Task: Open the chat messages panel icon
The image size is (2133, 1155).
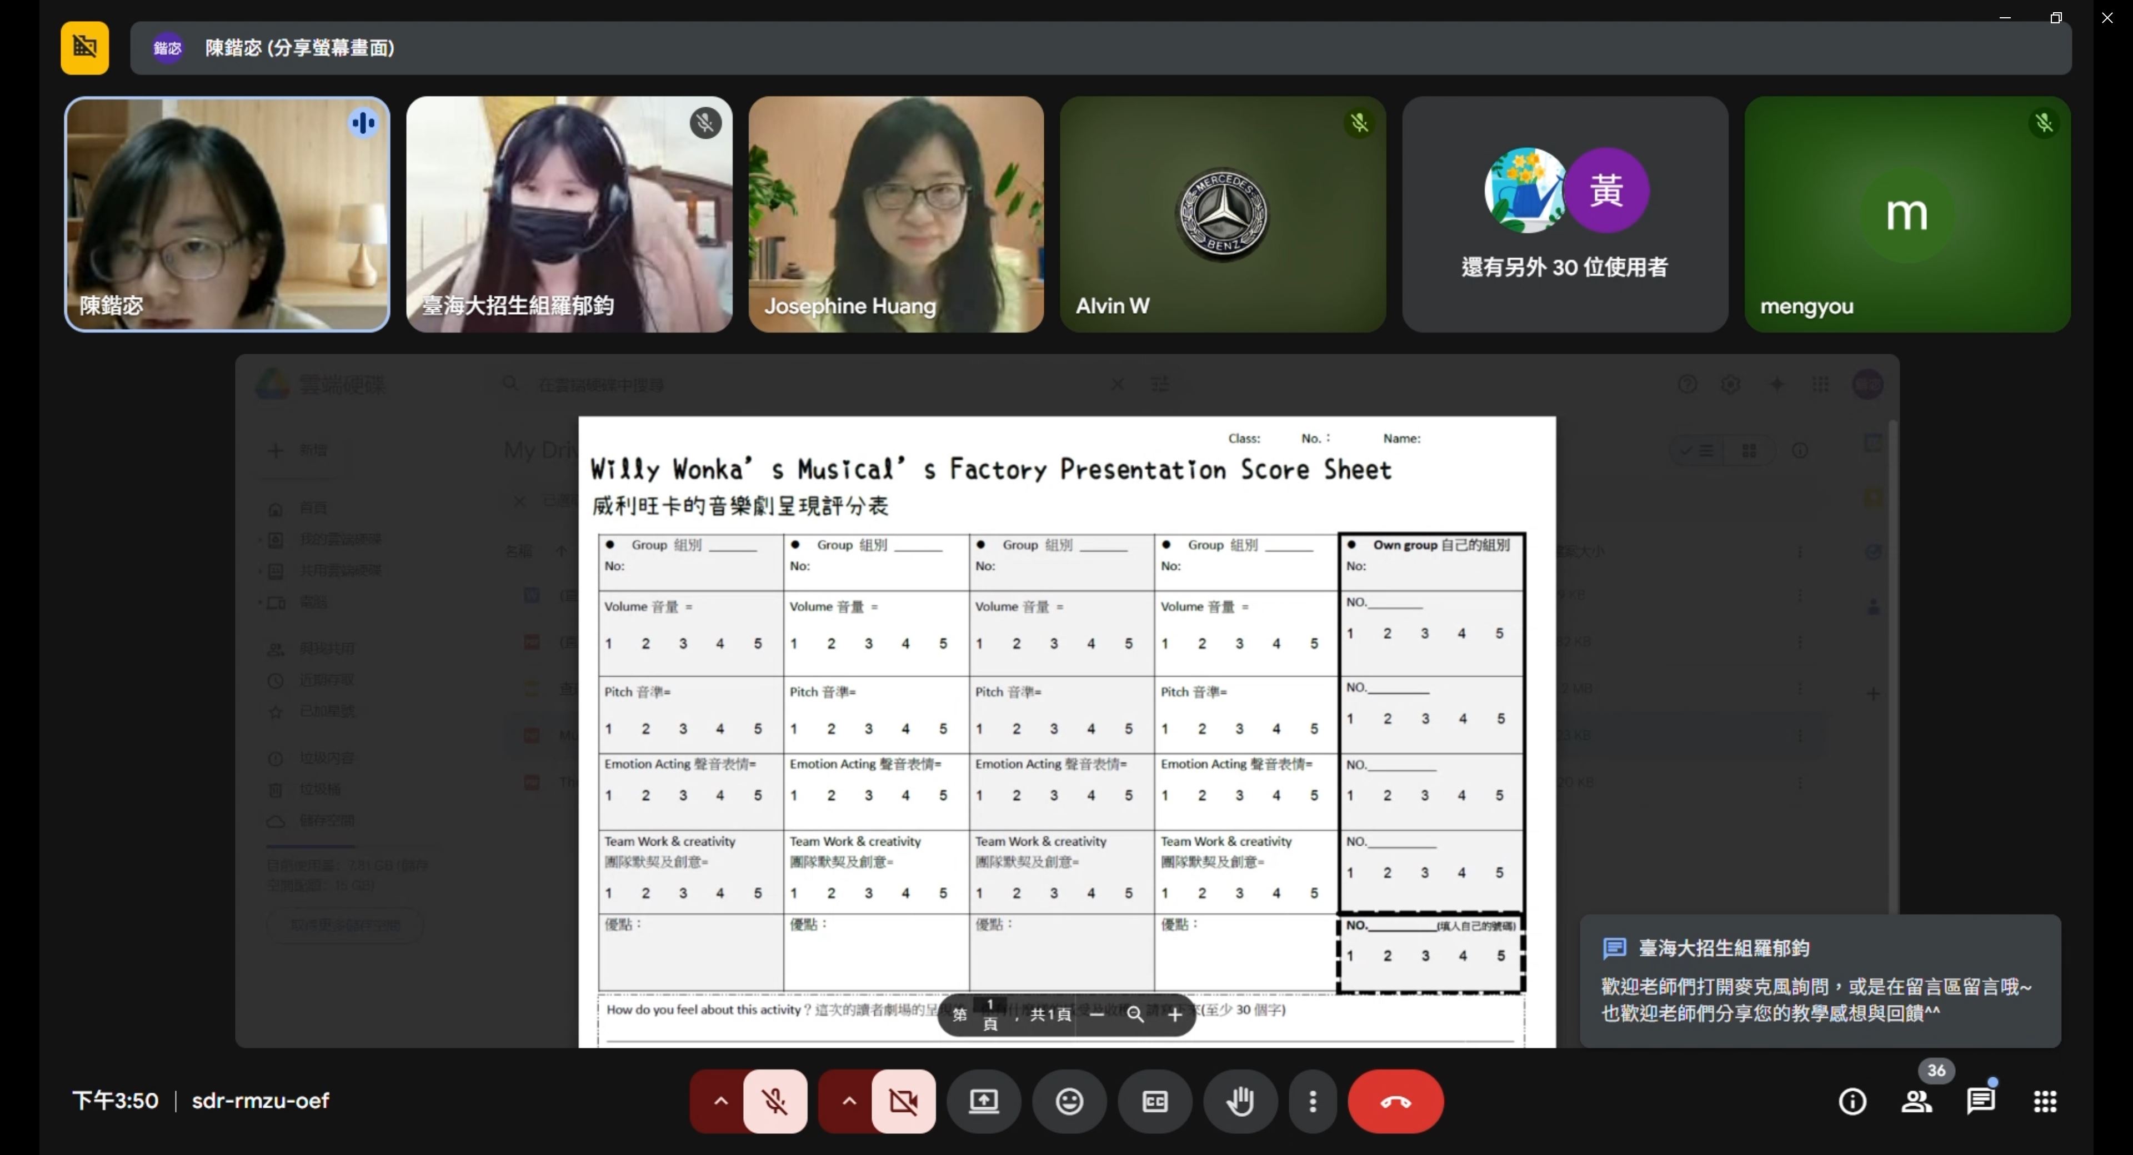Action: (x=1980, y=1101)
